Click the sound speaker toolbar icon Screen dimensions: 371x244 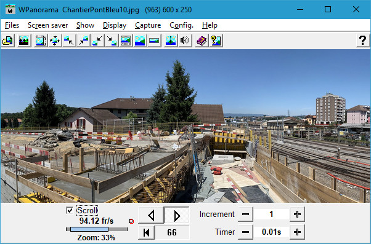pos(185,41)
